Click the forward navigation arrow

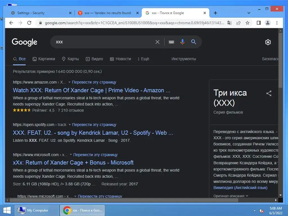[x=20, y=23]
